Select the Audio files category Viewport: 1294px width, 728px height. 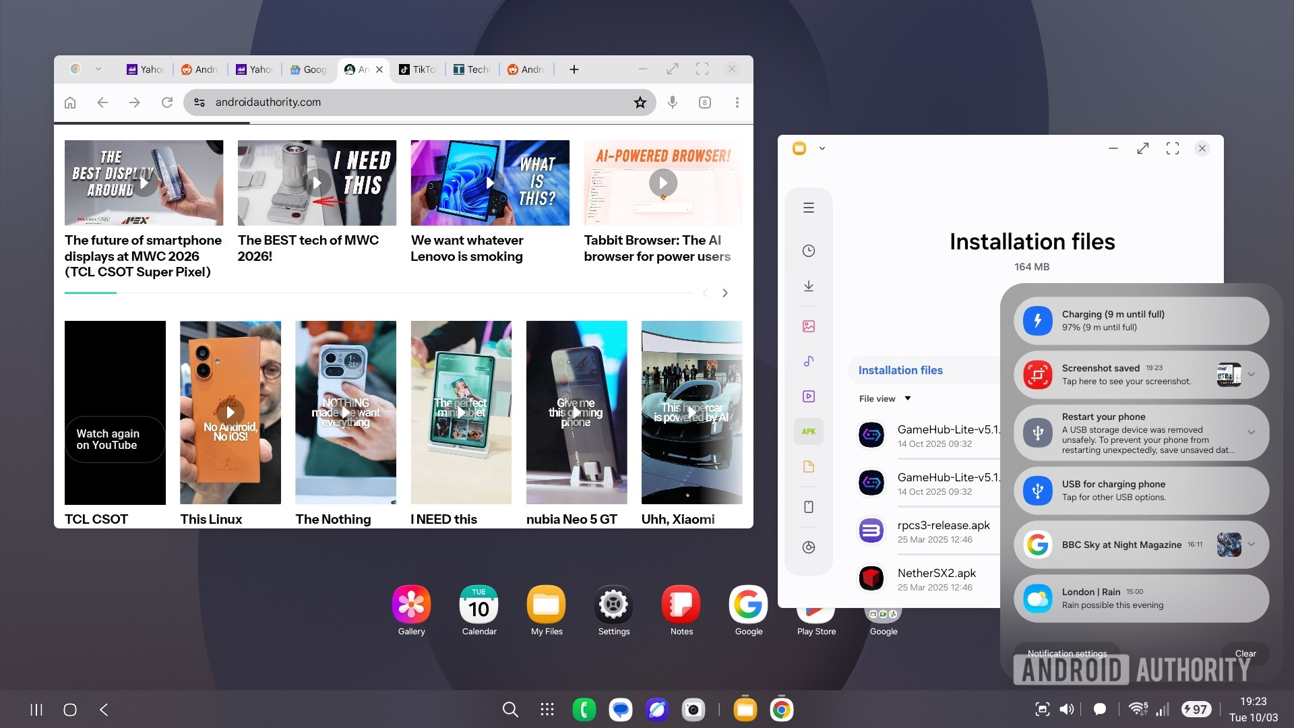click(808, 361)
